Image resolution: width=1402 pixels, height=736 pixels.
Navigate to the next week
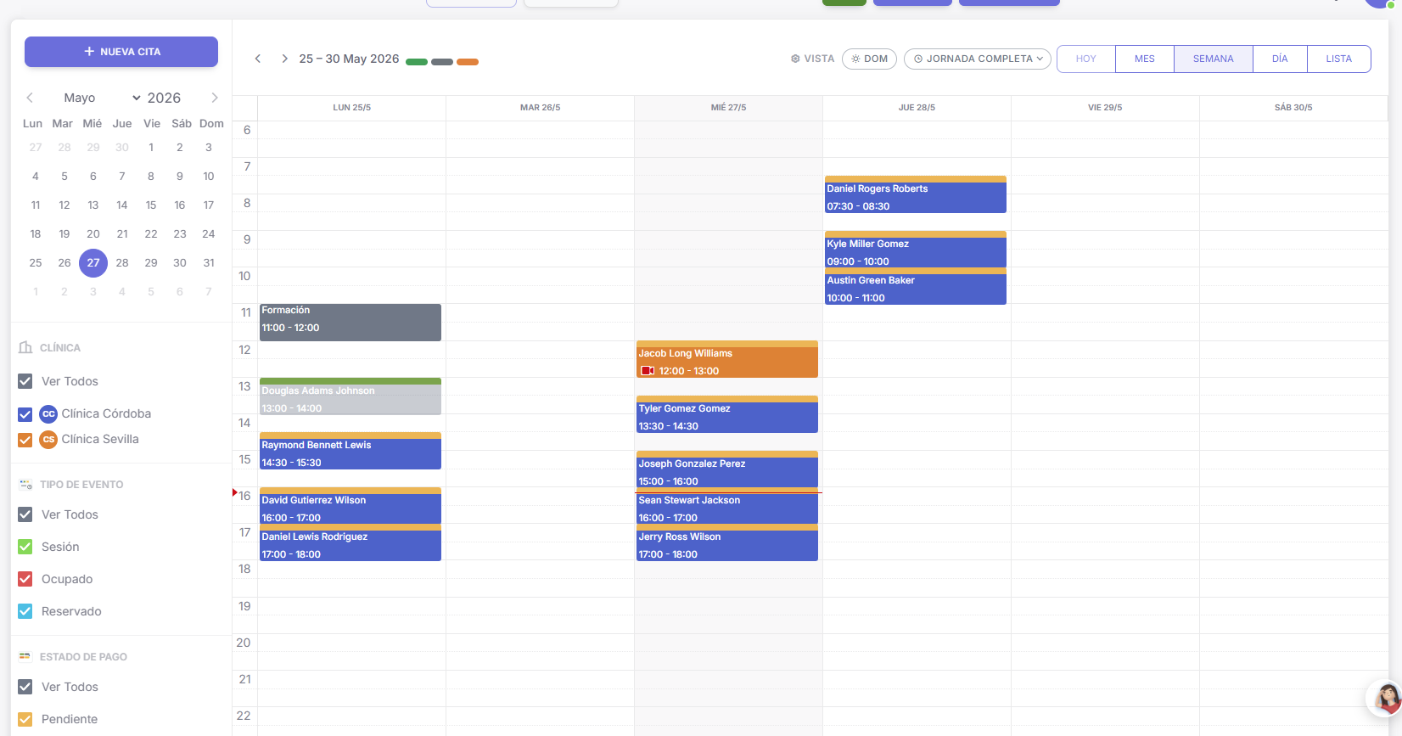(x=284, y=59)
